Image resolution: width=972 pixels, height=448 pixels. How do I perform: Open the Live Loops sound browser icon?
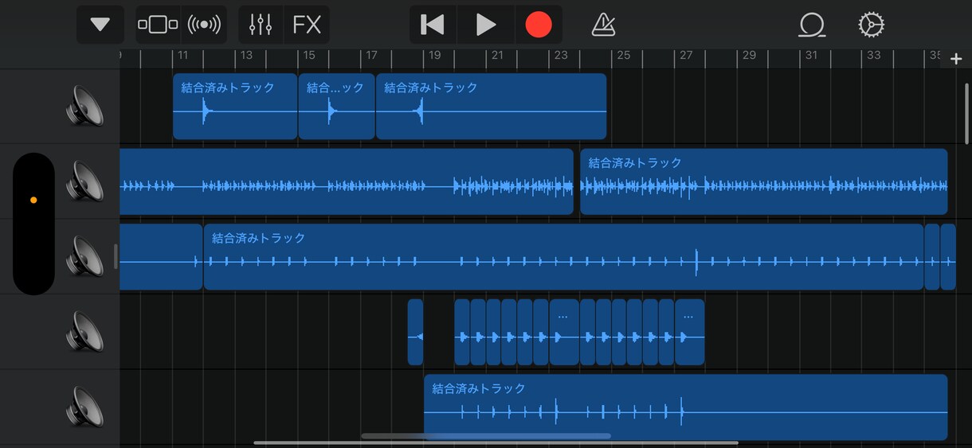(x=204, y=25)
